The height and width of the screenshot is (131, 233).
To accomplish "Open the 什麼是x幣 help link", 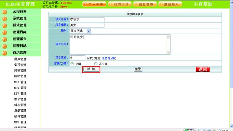I will pos(108,58).
